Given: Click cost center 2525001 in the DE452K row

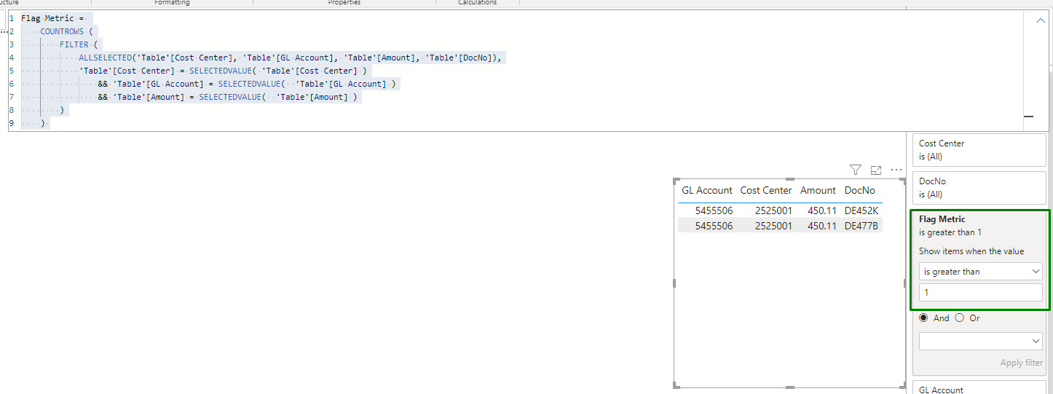Looking at the screenshot, I should (773, 210).
